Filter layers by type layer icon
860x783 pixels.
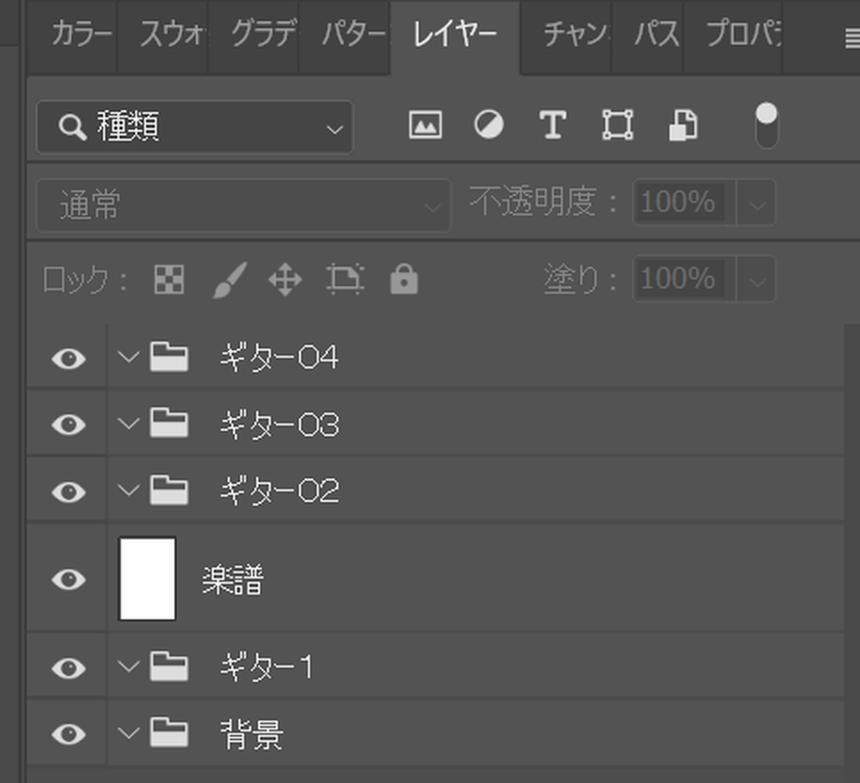tap(553, 124)
